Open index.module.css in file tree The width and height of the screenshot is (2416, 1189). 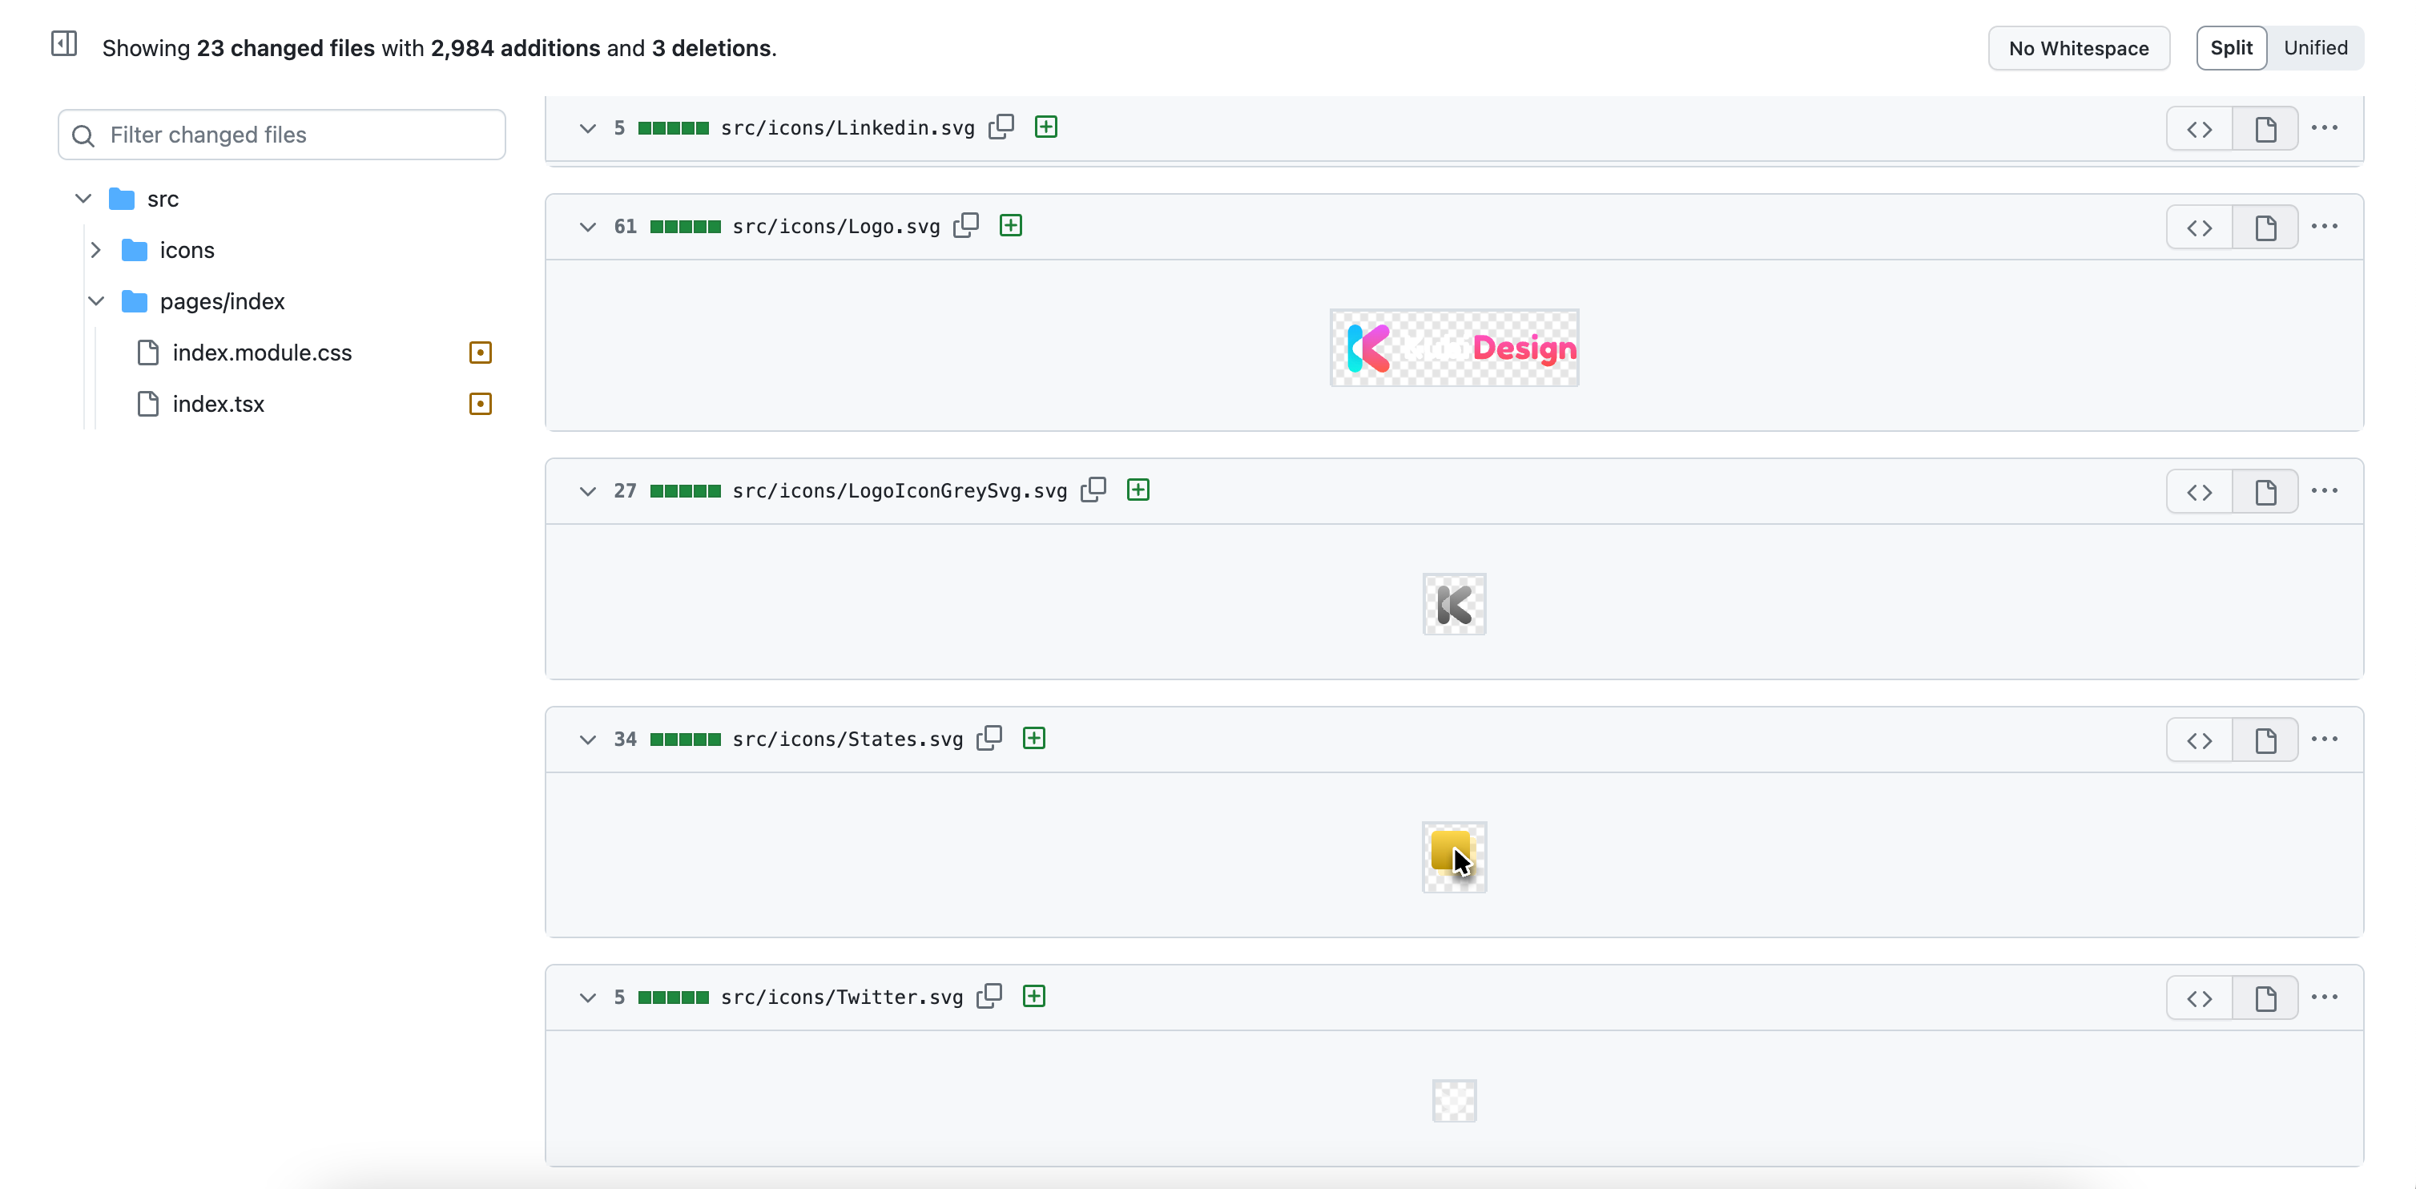click(262, 353)
